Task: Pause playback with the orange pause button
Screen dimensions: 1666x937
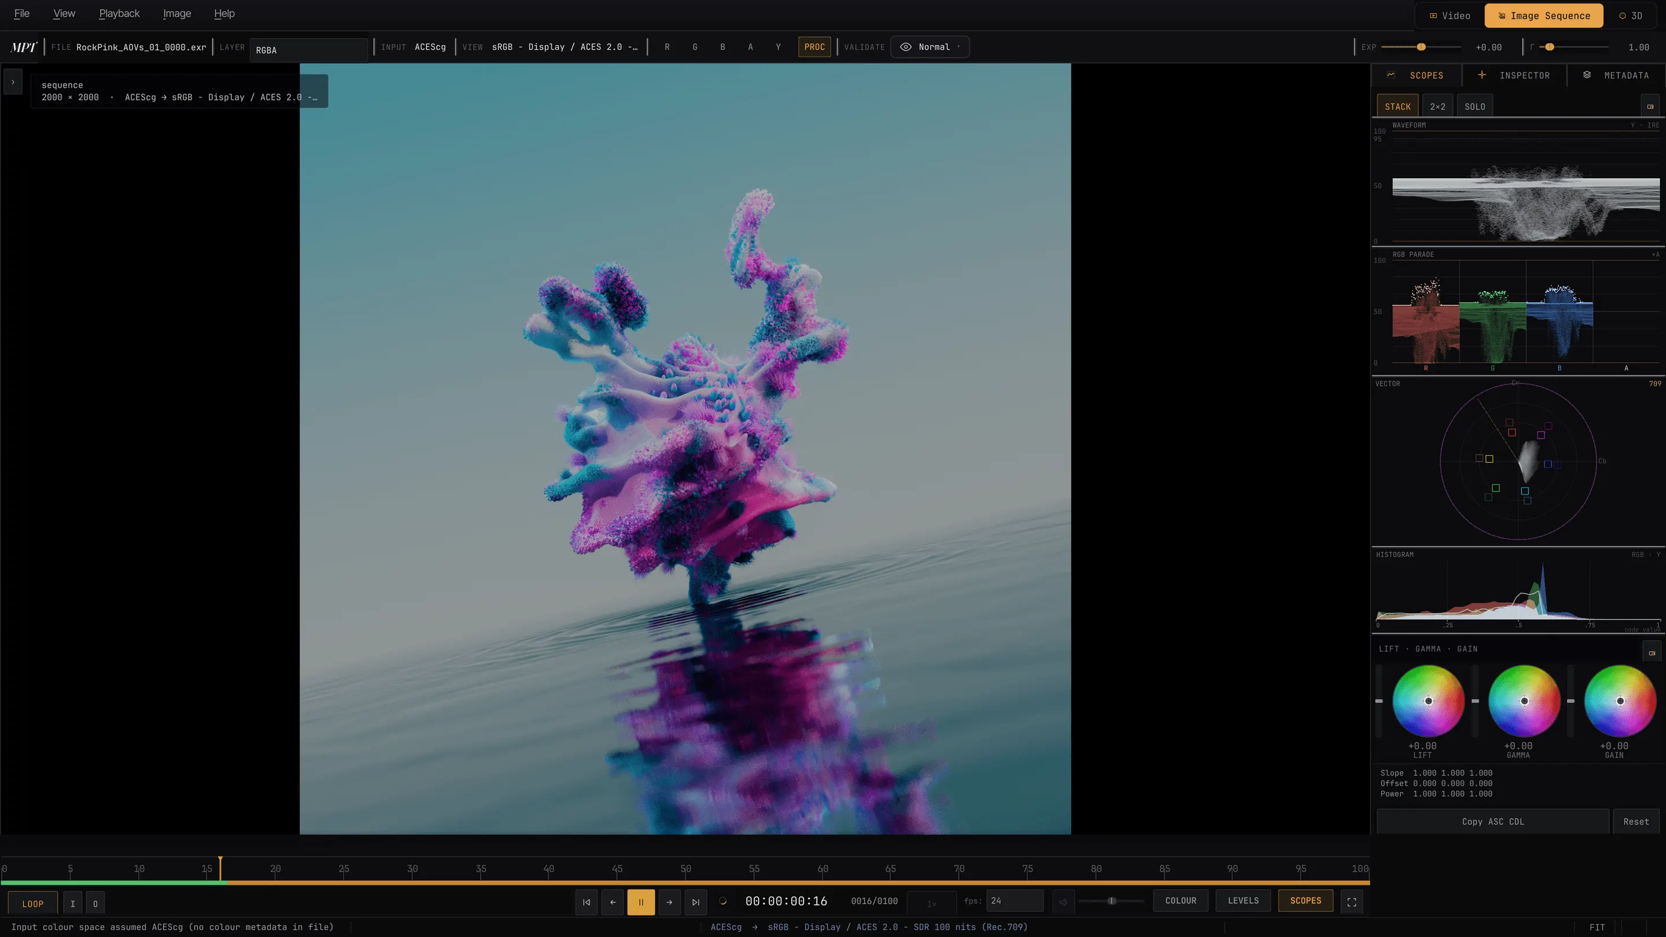Action: click(x=641, y=902)
